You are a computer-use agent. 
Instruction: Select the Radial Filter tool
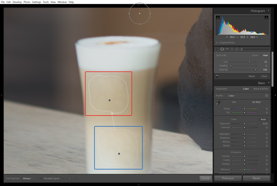tap(237, 49)
